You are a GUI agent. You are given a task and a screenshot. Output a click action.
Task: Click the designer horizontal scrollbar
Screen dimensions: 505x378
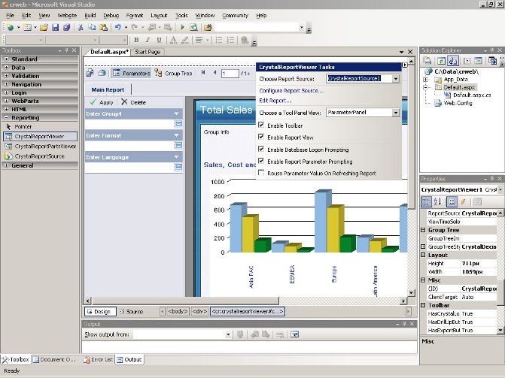[185, 301]
